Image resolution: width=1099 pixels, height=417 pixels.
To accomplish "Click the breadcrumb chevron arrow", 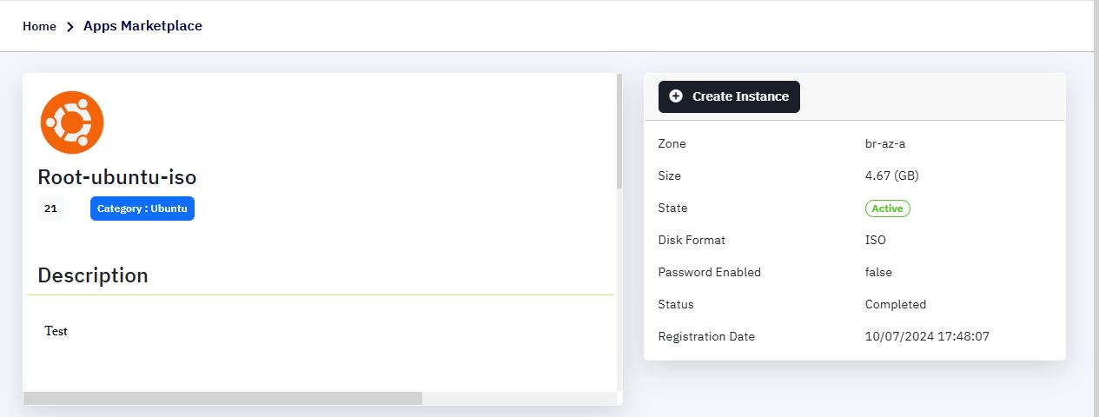I will 70,27.
